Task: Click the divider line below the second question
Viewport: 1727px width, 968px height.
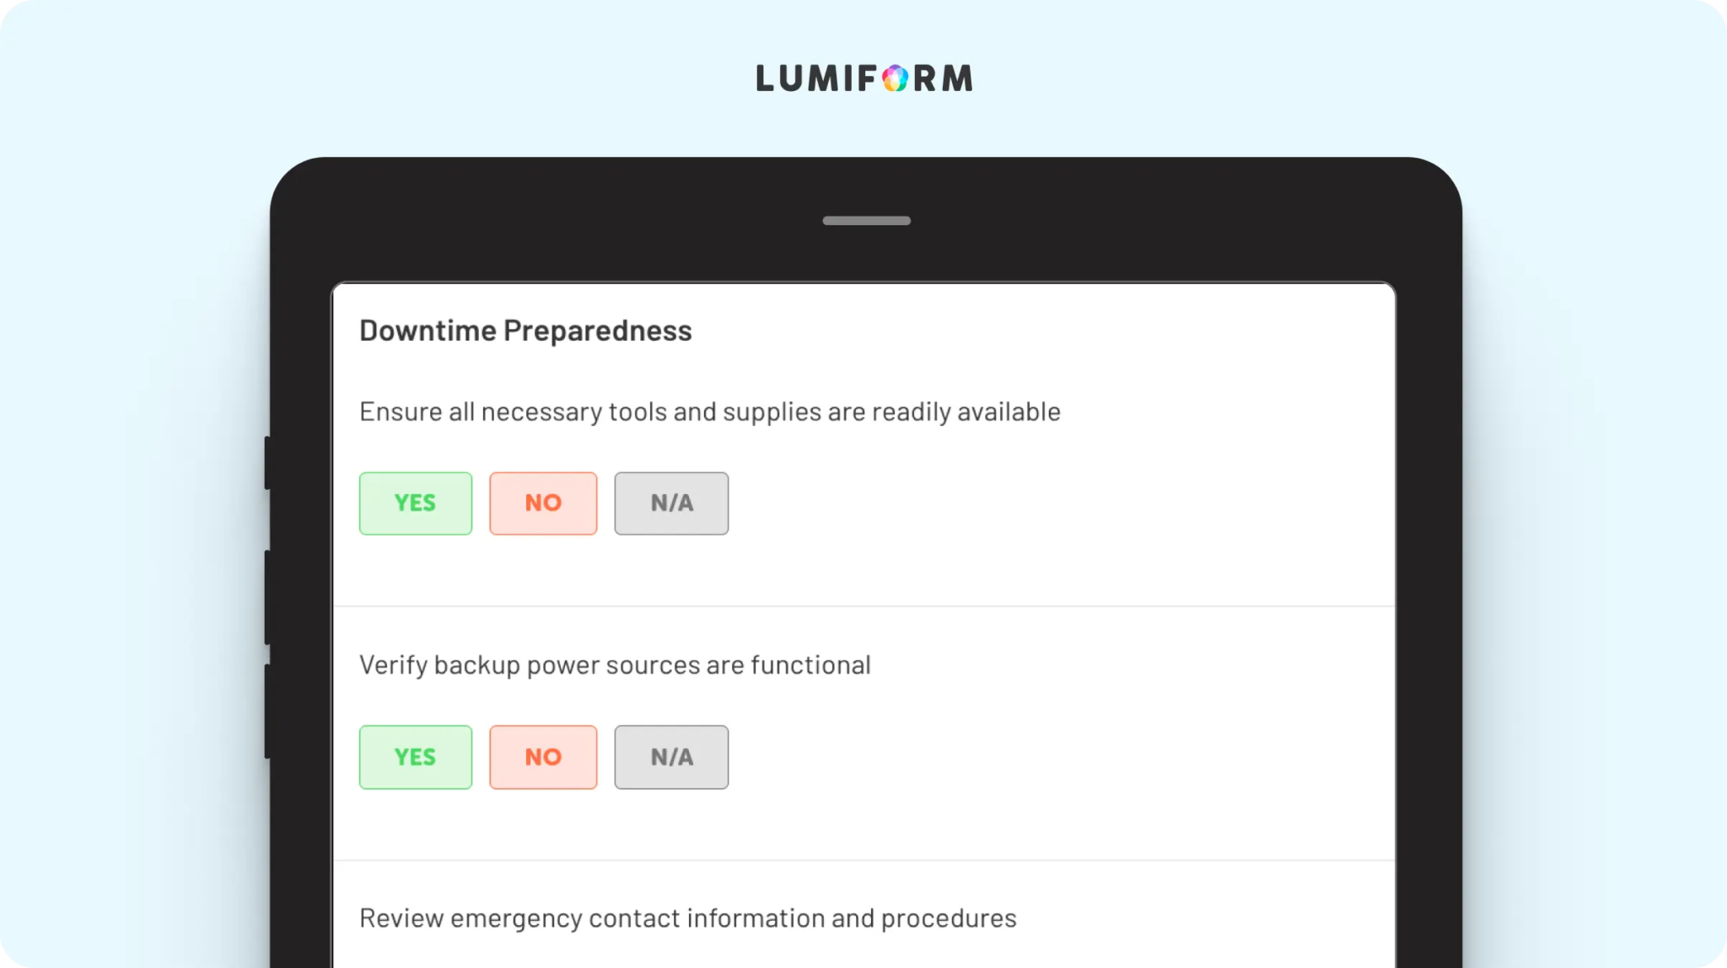Action: pos(863,860)
